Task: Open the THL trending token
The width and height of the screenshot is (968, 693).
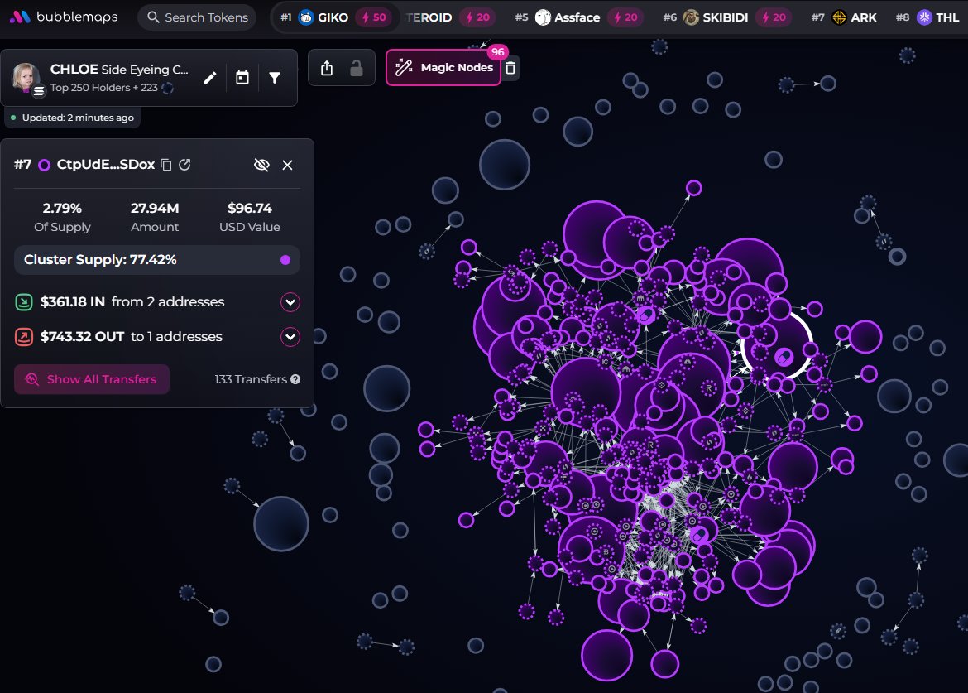Action: tap(927, 17)
